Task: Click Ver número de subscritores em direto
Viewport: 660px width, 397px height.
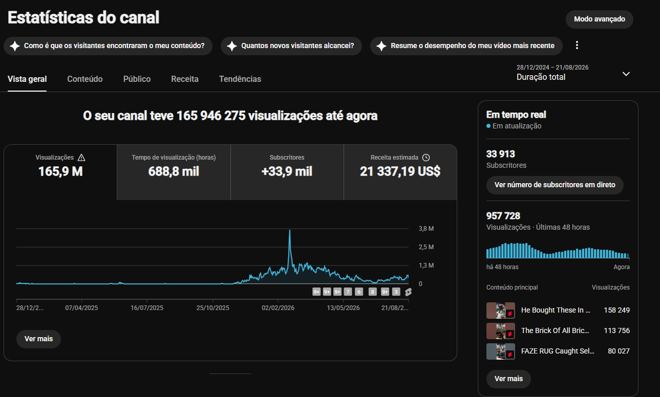Action: tap(555, 185)
